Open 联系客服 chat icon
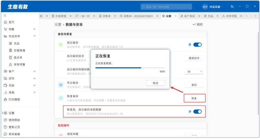This screenshot has height=139, width=260. tap(5, 134)
